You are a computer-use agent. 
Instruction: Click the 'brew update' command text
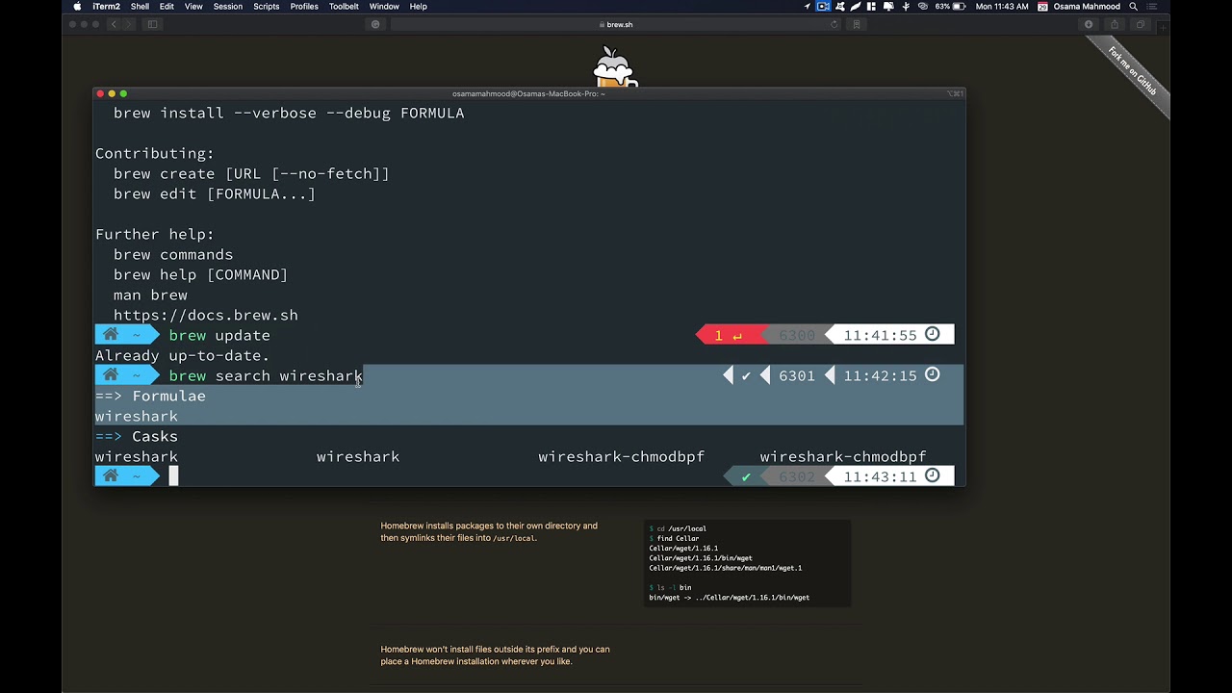219,336
